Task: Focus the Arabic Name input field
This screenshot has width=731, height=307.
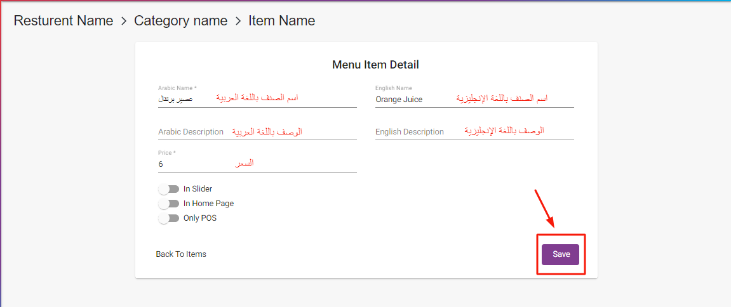Action: point(257,100)
